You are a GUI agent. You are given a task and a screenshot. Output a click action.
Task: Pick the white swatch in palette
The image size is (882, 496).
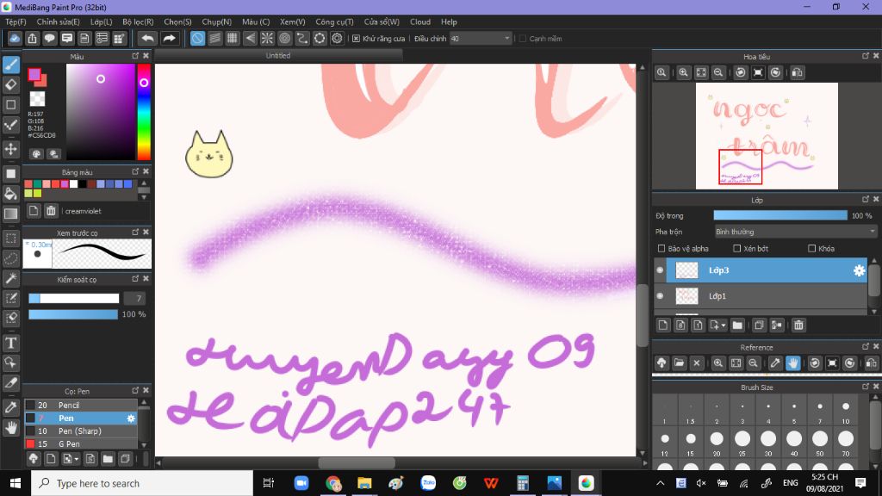coord(74,184)
